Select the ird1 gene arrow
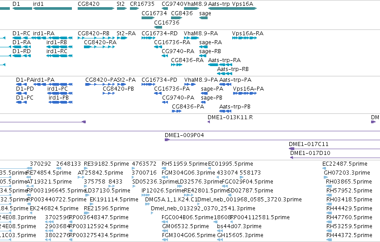 52,8
